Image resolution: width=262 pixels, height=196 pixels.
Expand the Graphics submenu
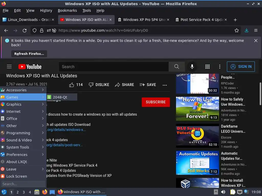pyautogui.click(x=23, y=104)
